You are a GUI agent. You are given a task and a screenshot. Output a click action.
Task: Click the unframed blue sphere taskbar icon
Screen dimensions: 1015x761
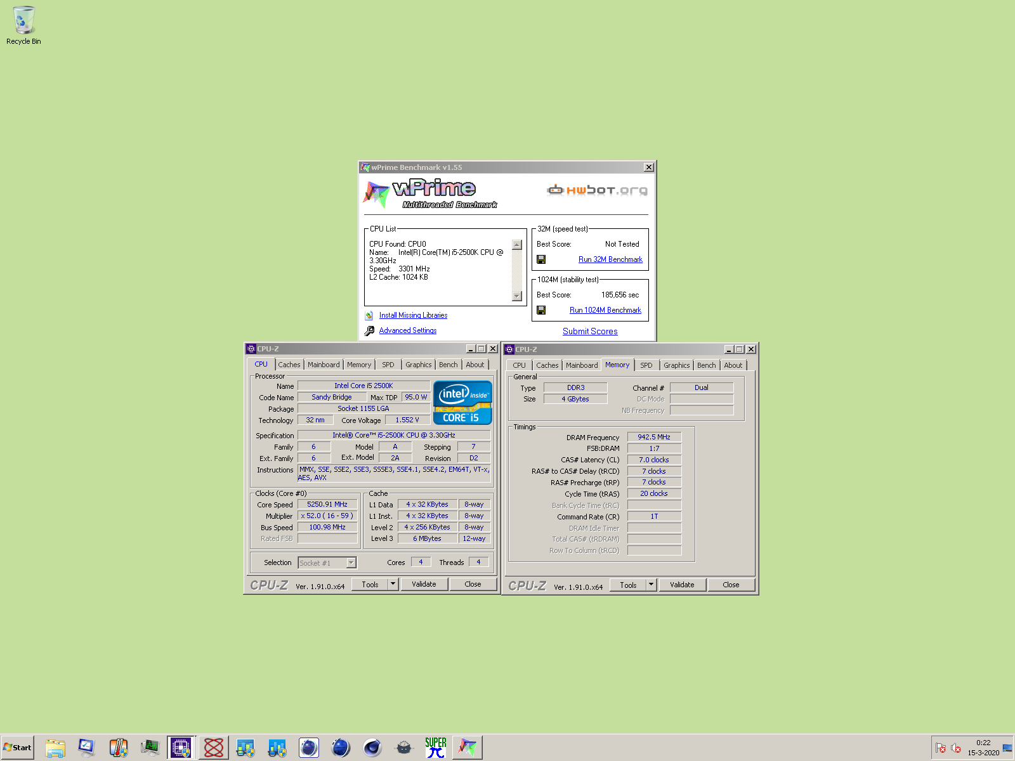(x=341, y=748)
